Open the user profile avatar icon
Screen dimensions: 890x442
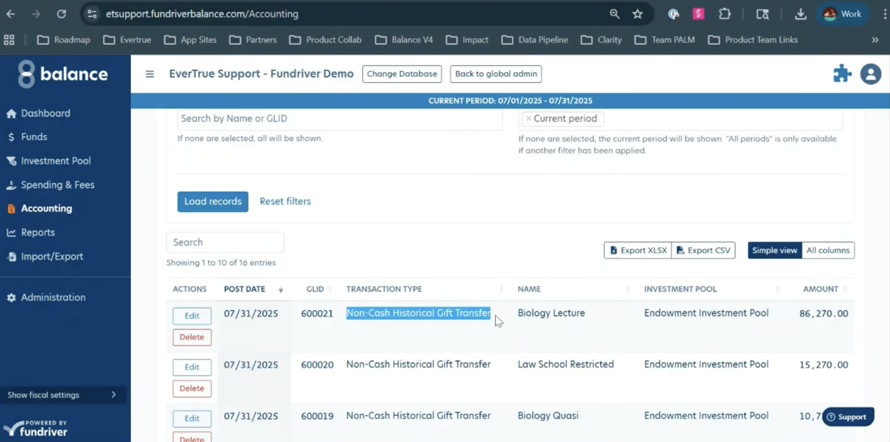870,74
